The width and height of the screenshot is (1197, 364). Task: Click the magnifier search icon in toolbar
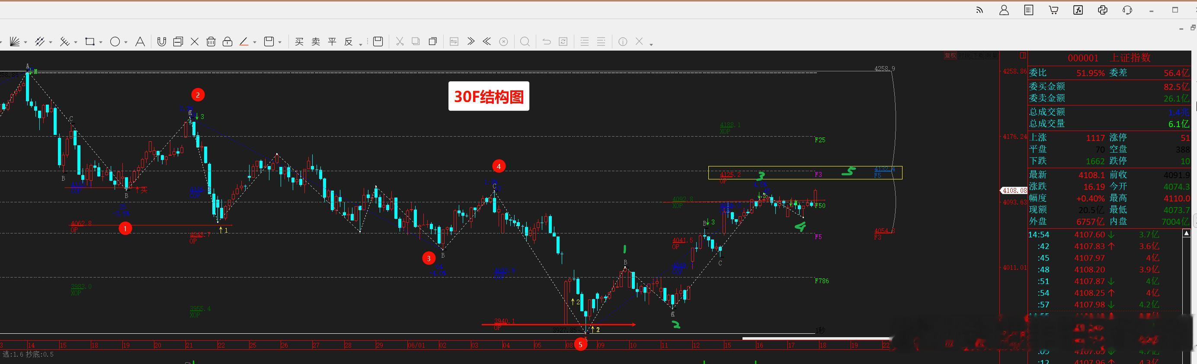525,42
